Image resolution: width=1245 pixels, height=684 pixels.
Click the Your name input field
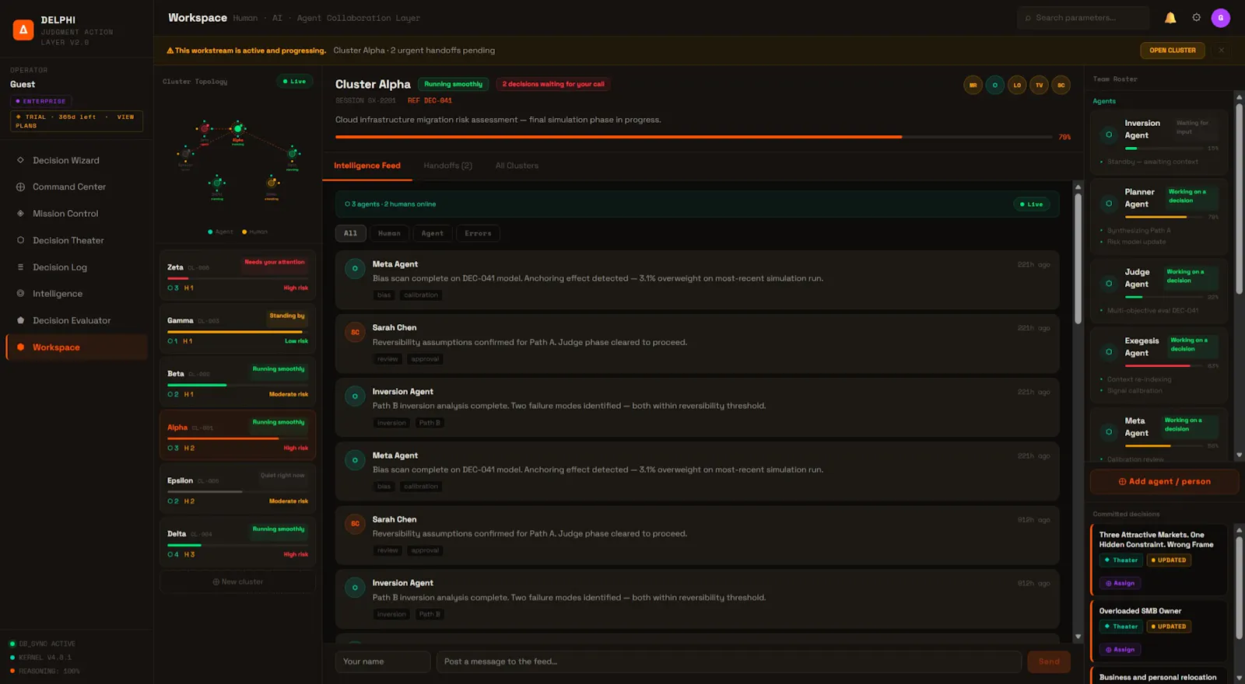coord(383,661)
